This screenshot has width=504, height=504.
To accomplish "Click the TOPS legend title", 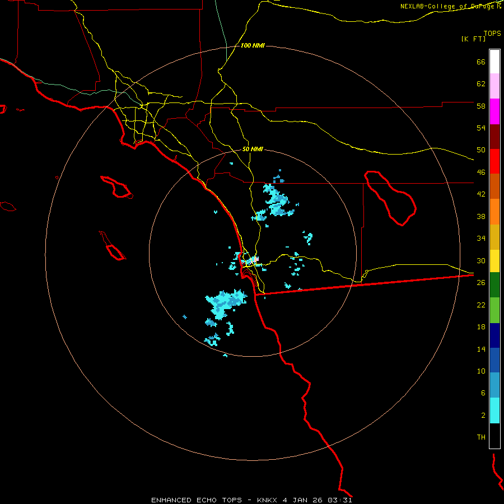I will (x=492, y=33).
